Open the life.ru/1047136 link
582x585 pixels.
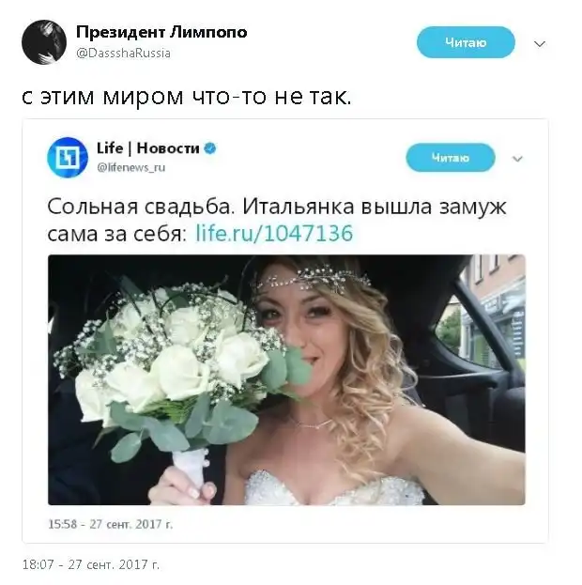274,234
